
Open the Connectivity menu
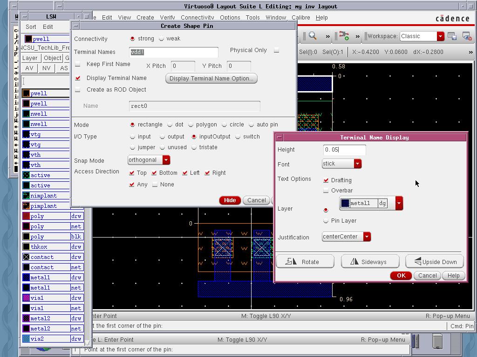[x=198, y=18]
